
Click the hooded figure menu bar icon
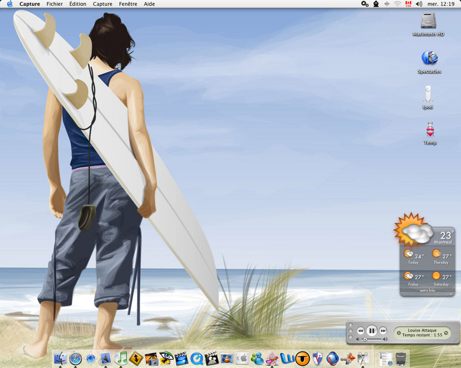tap(376, 4)
